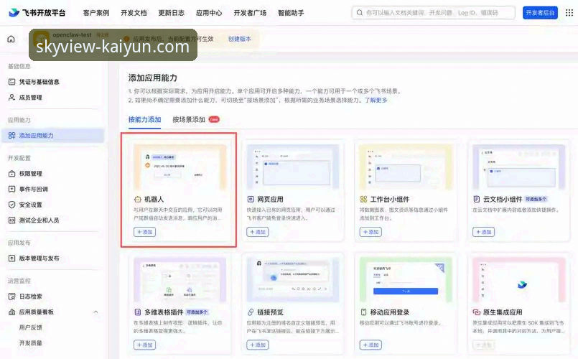578x359 pixels.
Task: Click the 开发者后台 button
Action: coord(540,12)
